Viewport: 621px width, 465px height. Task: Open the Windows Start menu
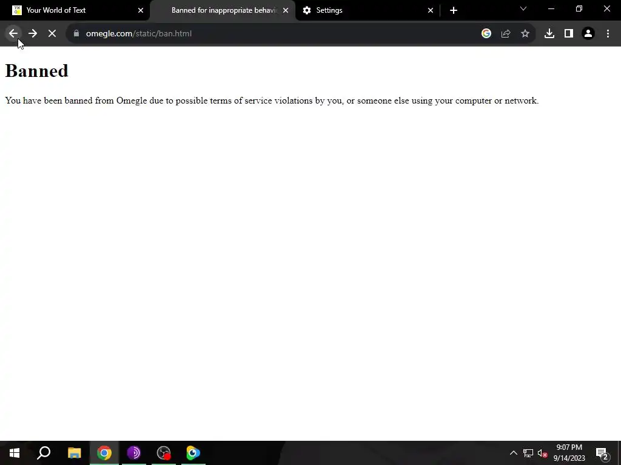coord(15,453)
